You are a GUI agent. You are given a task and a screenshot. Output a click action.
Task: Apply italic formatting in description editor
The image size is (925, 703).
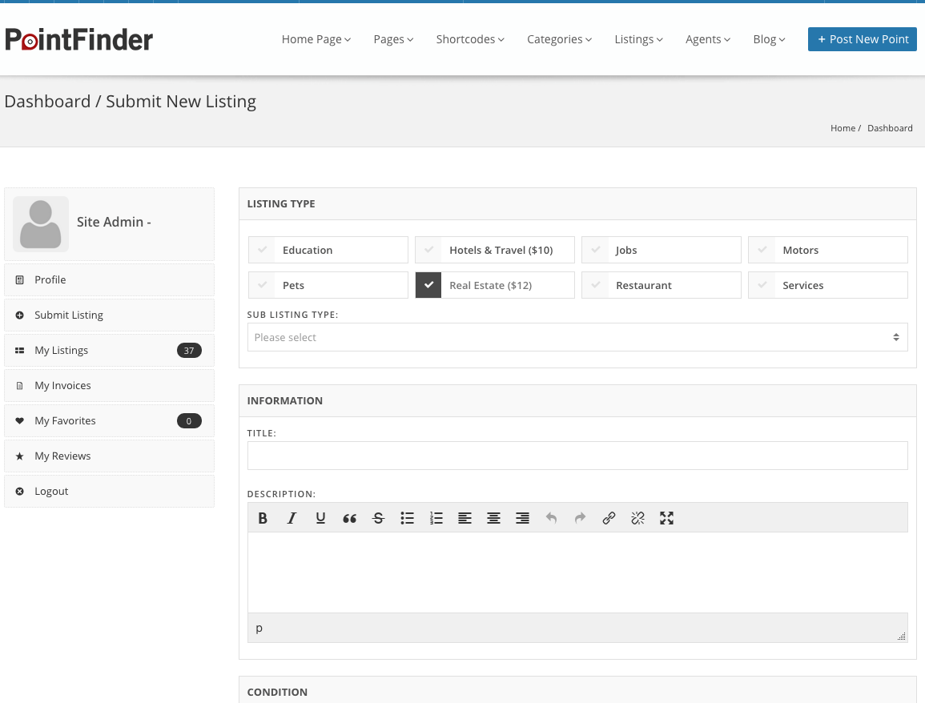point(292,518)
